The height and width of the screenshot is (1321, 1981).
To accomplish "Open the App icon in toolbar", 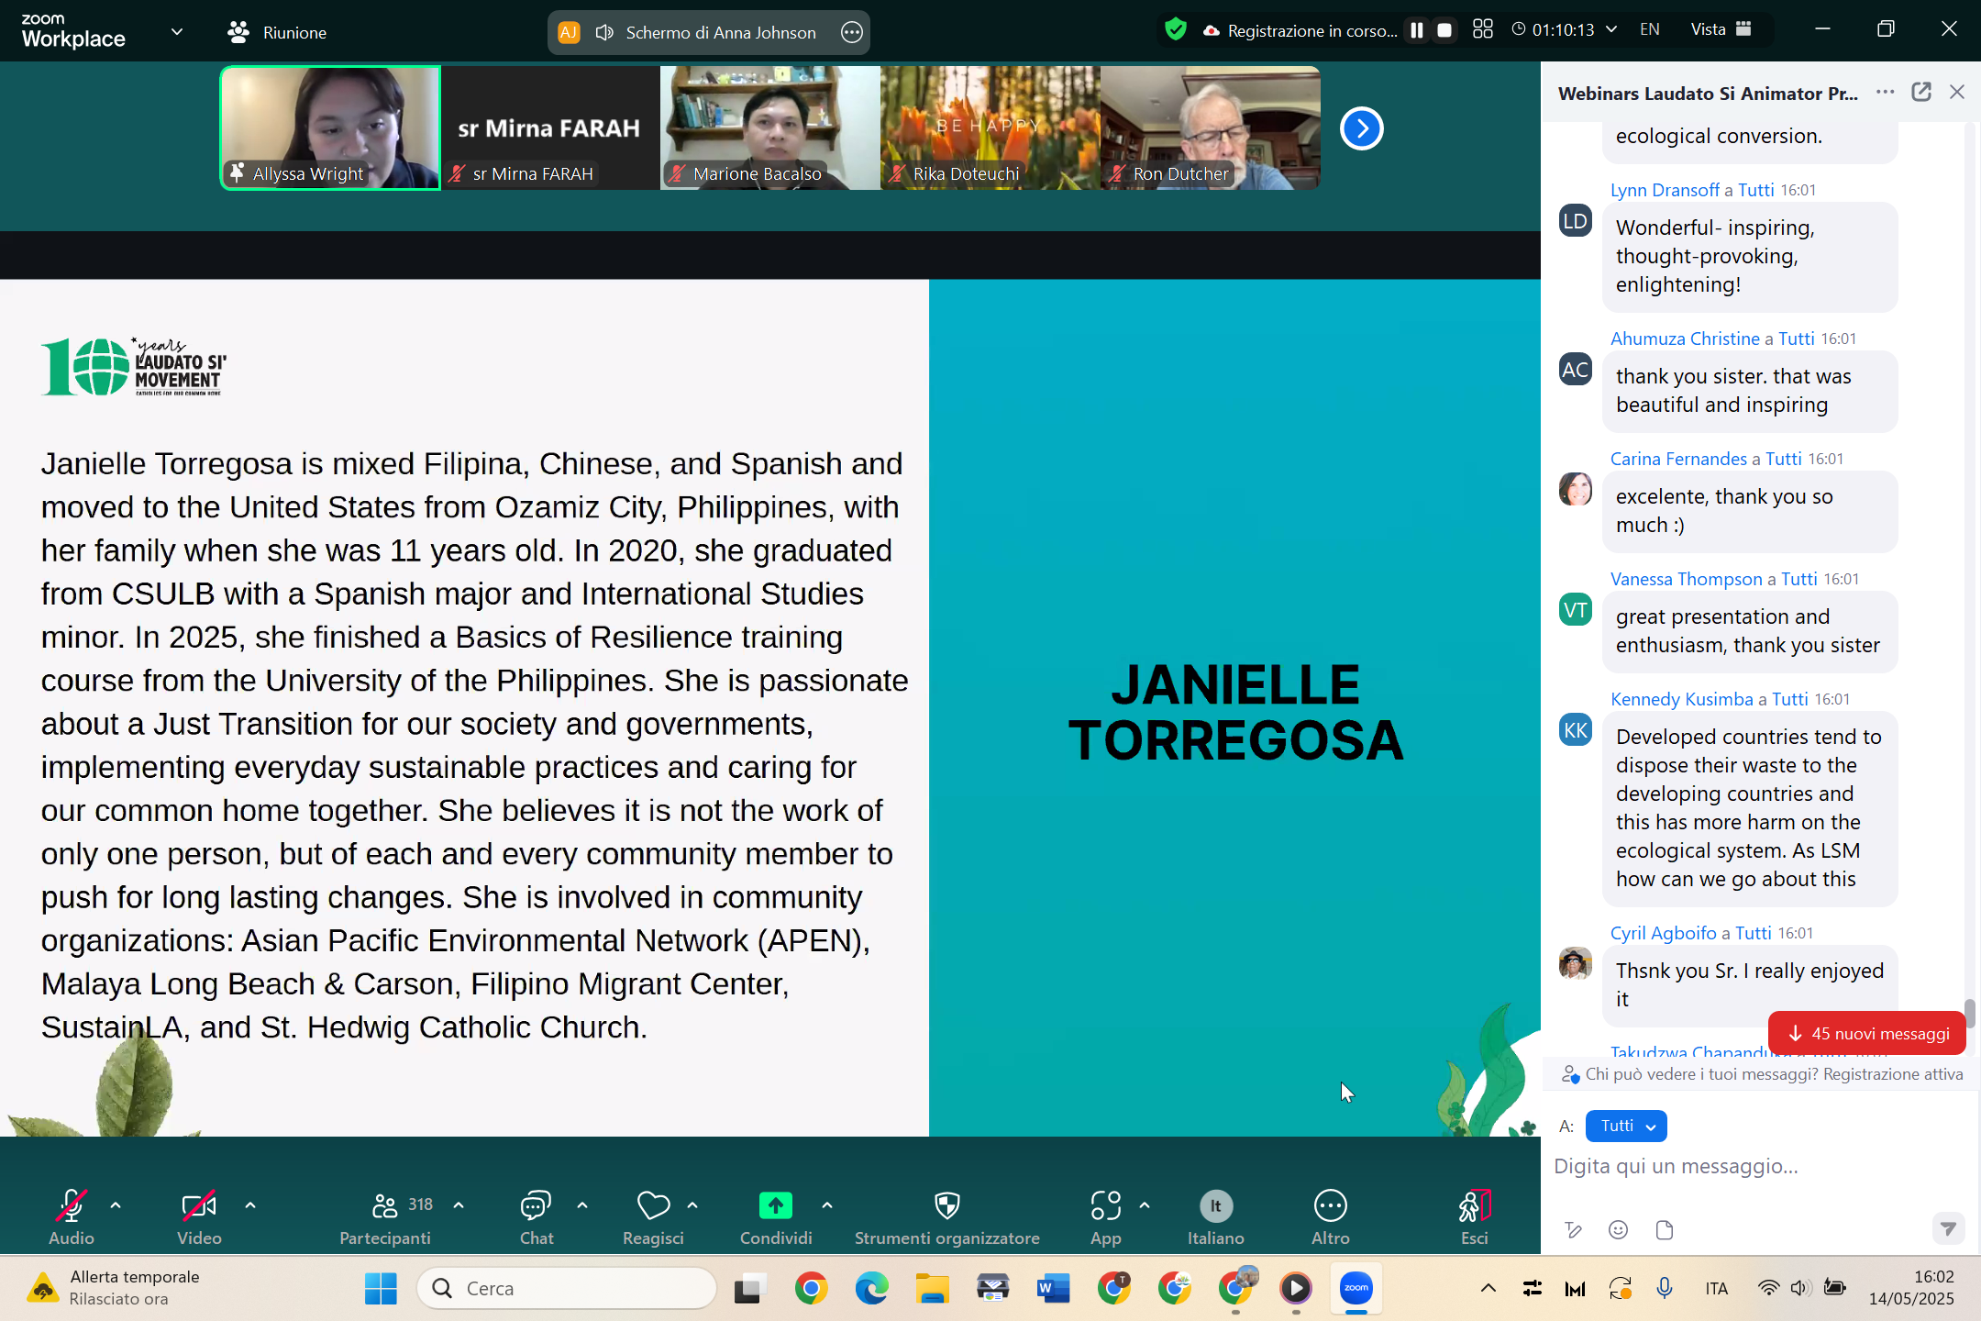I will (x=1105, y=1205).
